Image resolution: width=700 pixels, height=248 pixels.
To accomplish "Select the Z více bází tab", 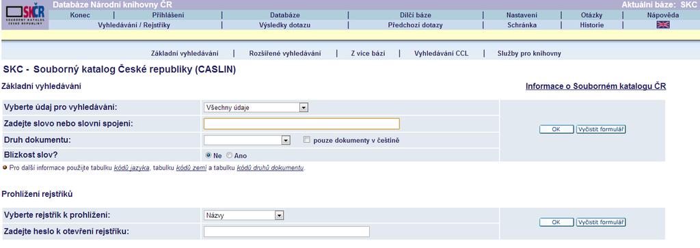I will pos(368,53).
